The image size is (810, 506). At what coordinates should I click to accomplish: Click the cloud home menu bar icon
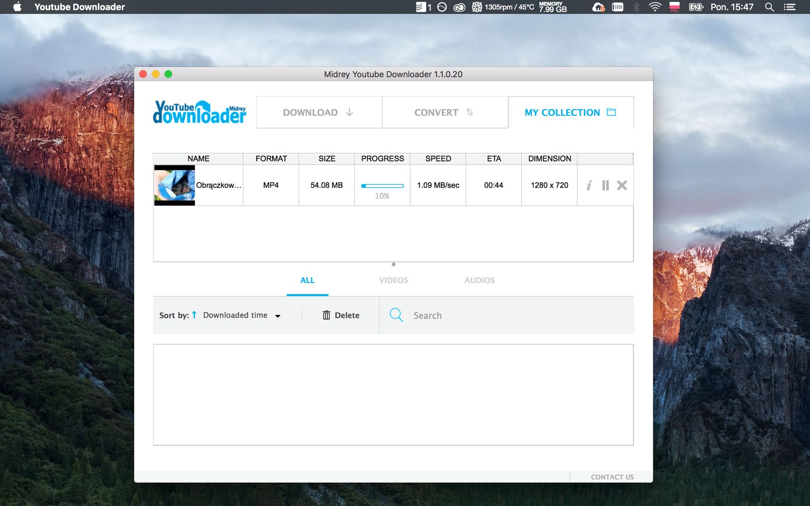(x=599, y=7)
